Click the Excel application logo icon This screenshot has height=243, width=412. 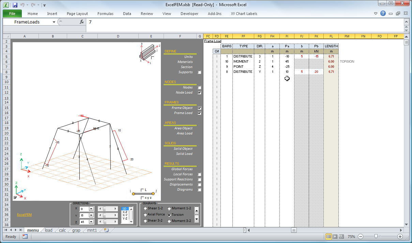click(6, 5)
